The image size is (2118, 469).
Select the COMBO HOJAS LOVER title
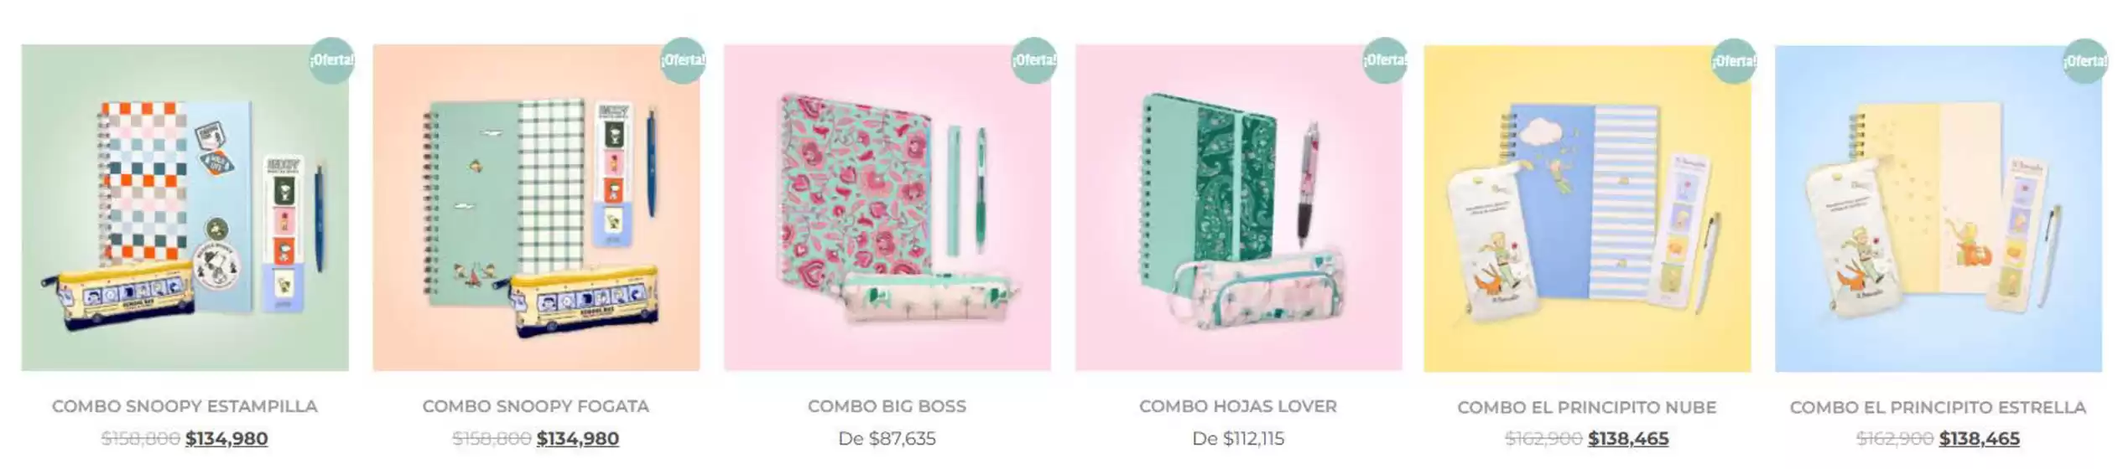click(1238, 406)
